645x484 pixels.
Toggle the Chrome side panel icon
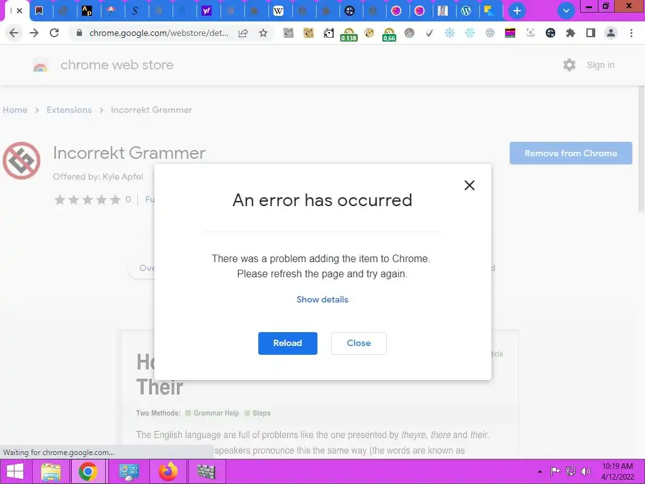[591, 33]
